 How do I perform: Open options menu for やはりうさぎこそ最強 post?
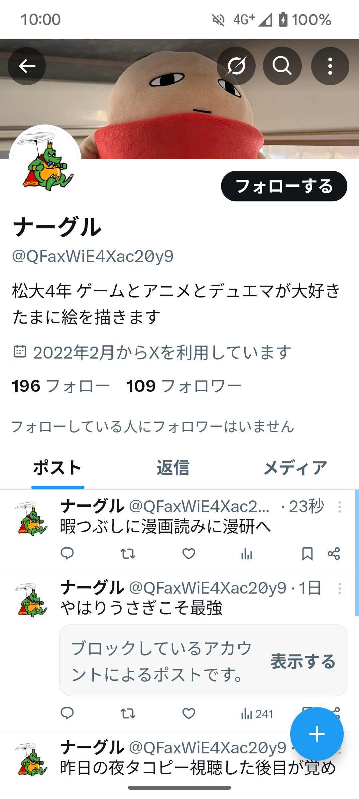click(339, 589)
